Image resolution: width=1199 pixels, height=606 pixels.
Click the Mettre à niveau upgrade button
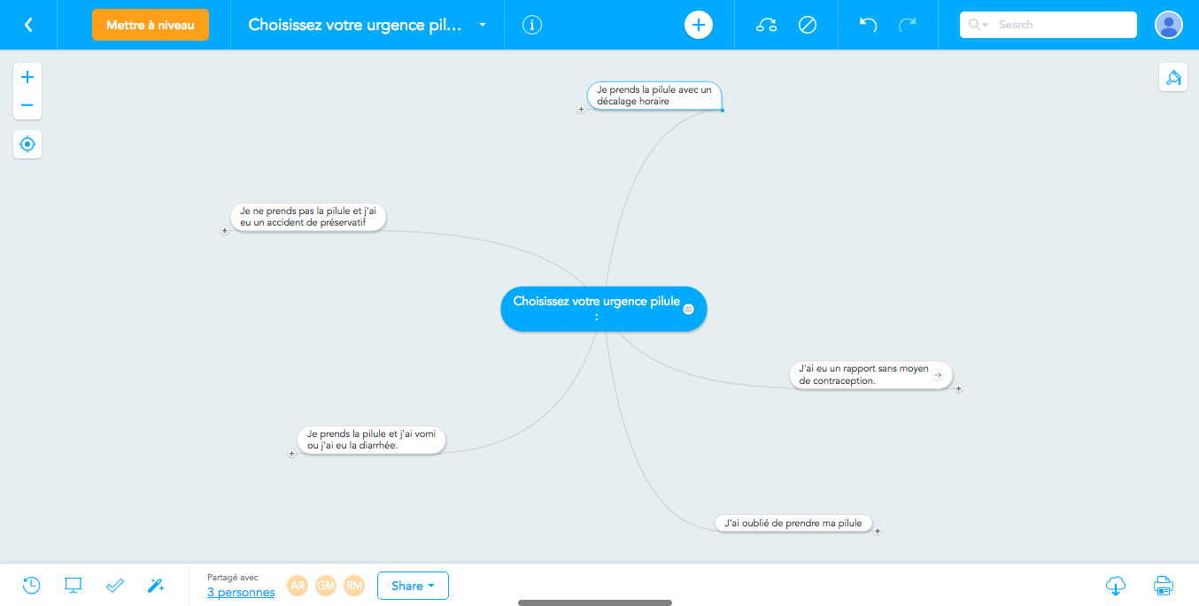[151, 25]
